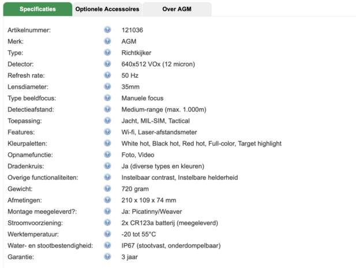Click the Garantie: label

coord(21,257)
